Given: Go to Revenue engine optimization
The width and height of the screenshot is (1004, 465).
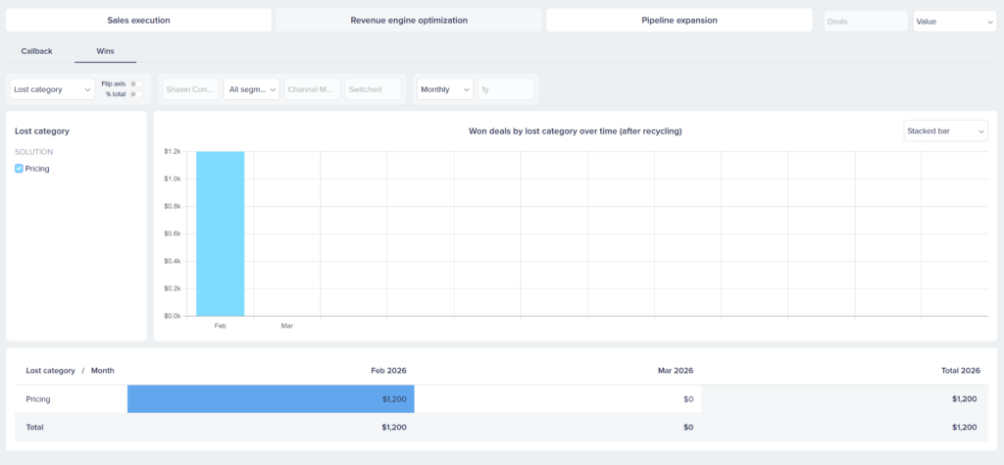Looking at the screenshot, I should click(x=409, y=21).
